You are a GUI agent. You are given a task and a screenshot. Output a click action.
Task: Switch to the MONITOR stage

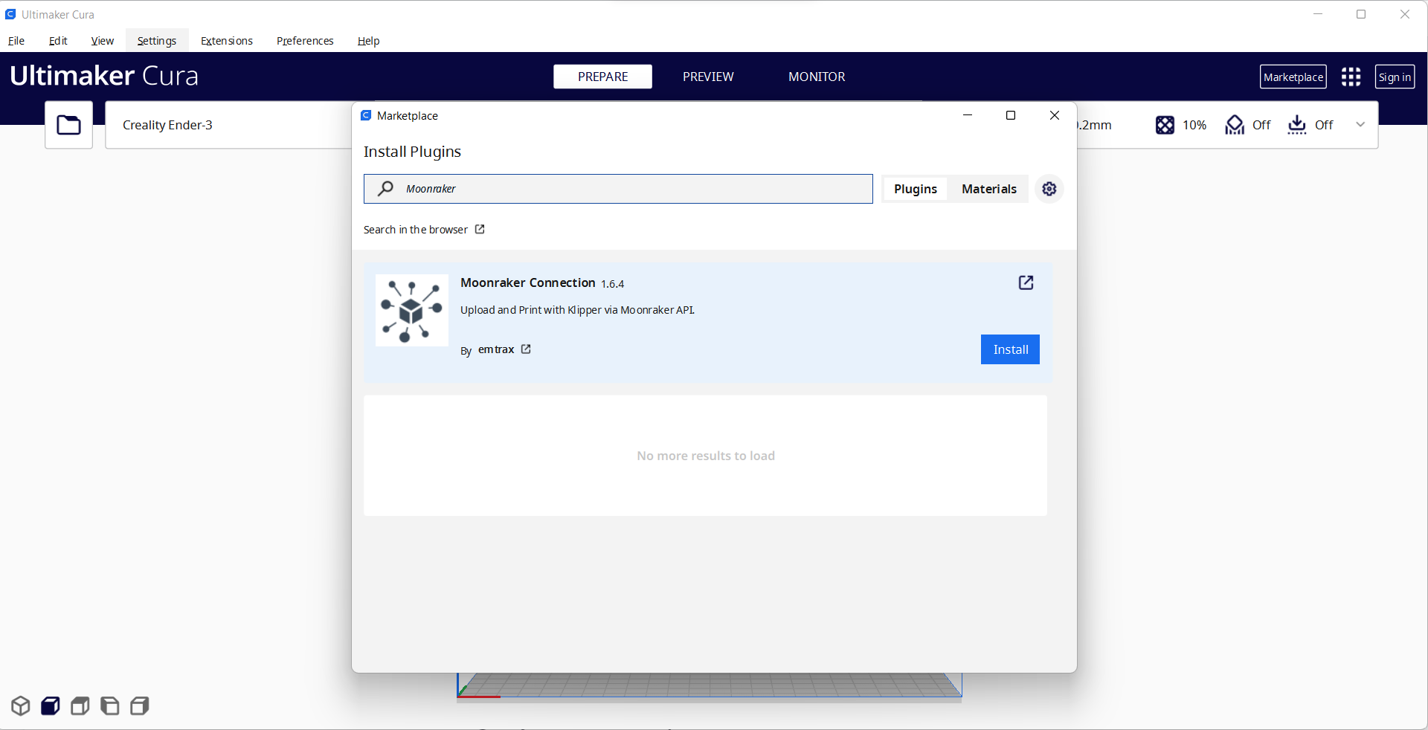[817, 77]
